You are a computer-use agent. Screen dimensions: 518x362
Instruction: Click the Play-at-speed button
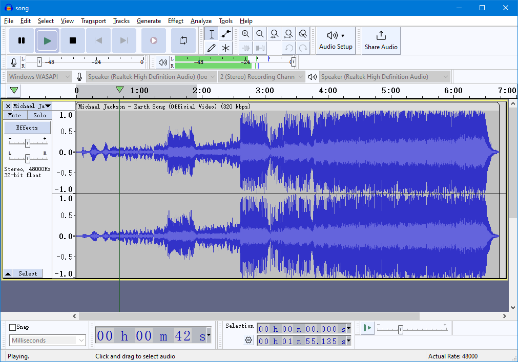point(367,328)
